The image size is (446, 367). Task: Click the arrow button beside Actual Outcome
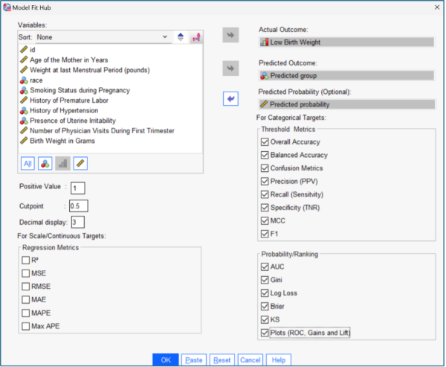click(x=230, y=35)
